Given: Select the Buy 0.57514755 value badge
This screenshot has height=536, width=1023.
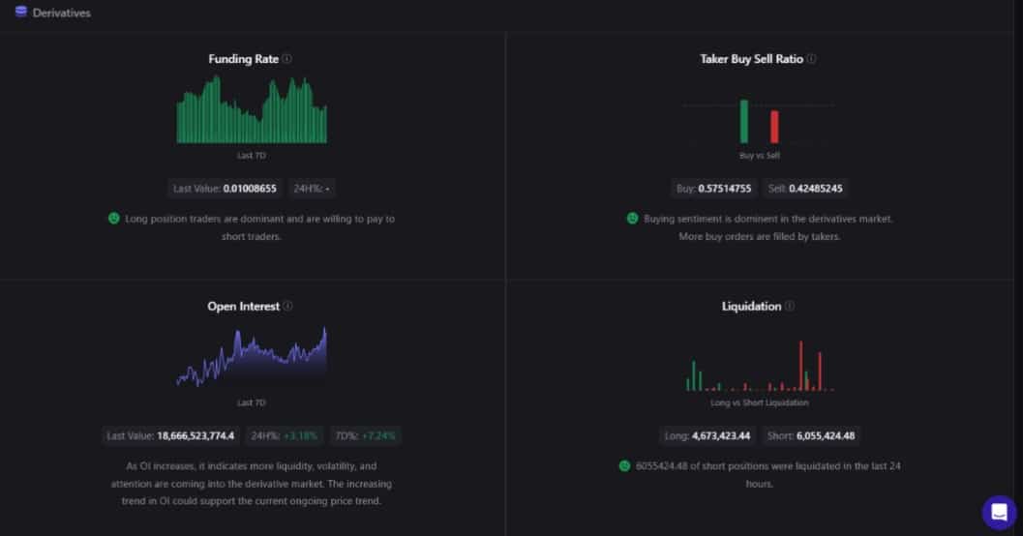Looking at the screenshot, I should [x=714, y=189].
